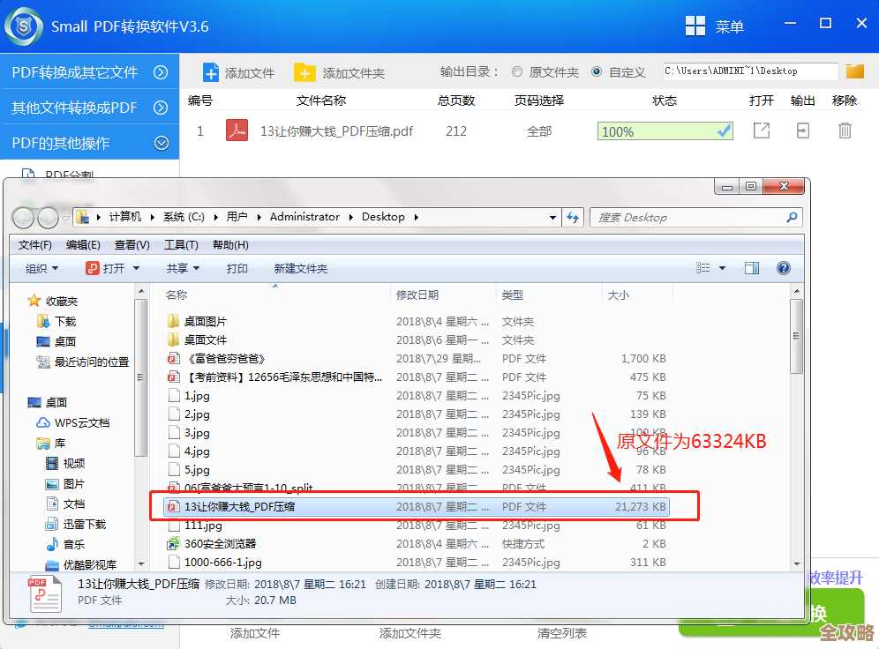Open the converted PDF using the 打开 icon

point(760,130)
